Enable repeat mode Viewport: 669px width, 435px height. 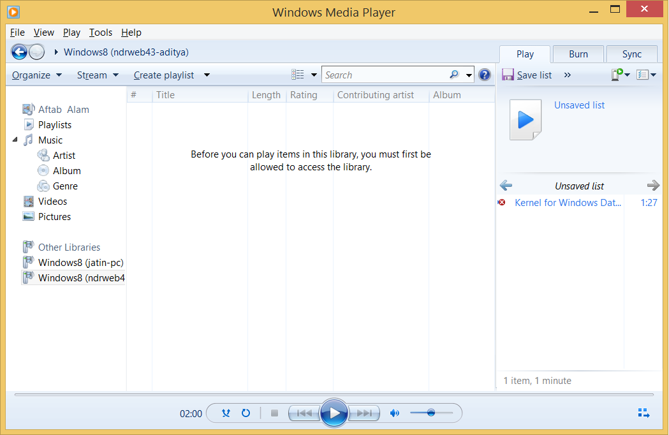tap(246, 413)
